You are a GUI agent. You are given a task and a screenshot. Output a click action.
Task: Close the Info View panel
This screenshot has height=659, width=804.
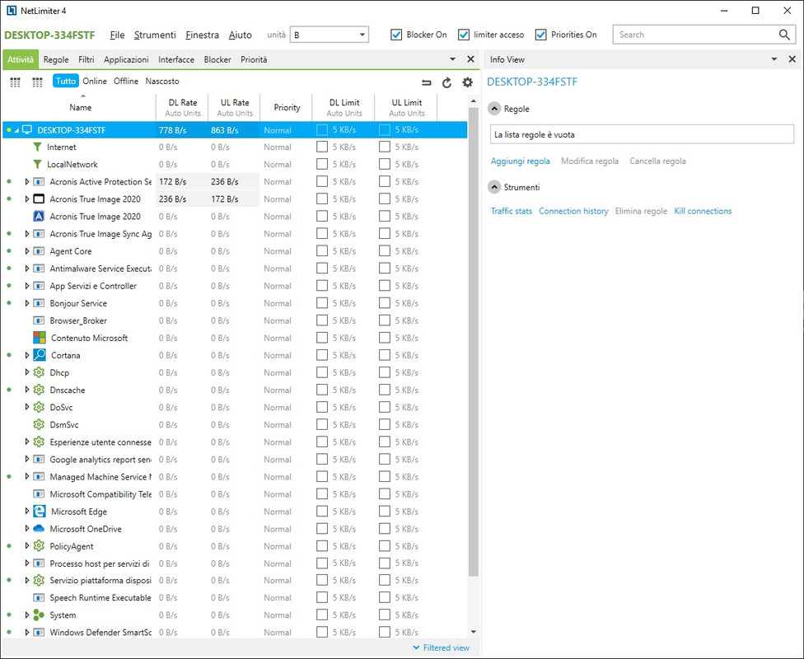pos(792,59)
